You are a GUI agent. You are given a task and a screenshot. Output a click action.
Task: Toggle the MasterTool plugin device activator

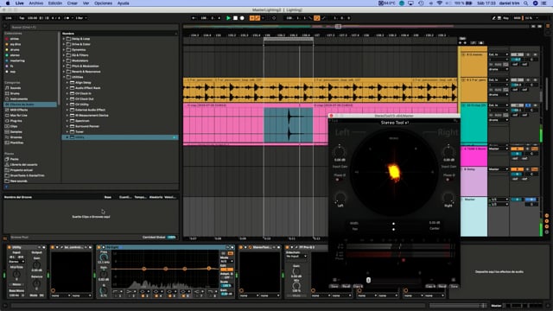pos(241,248)
